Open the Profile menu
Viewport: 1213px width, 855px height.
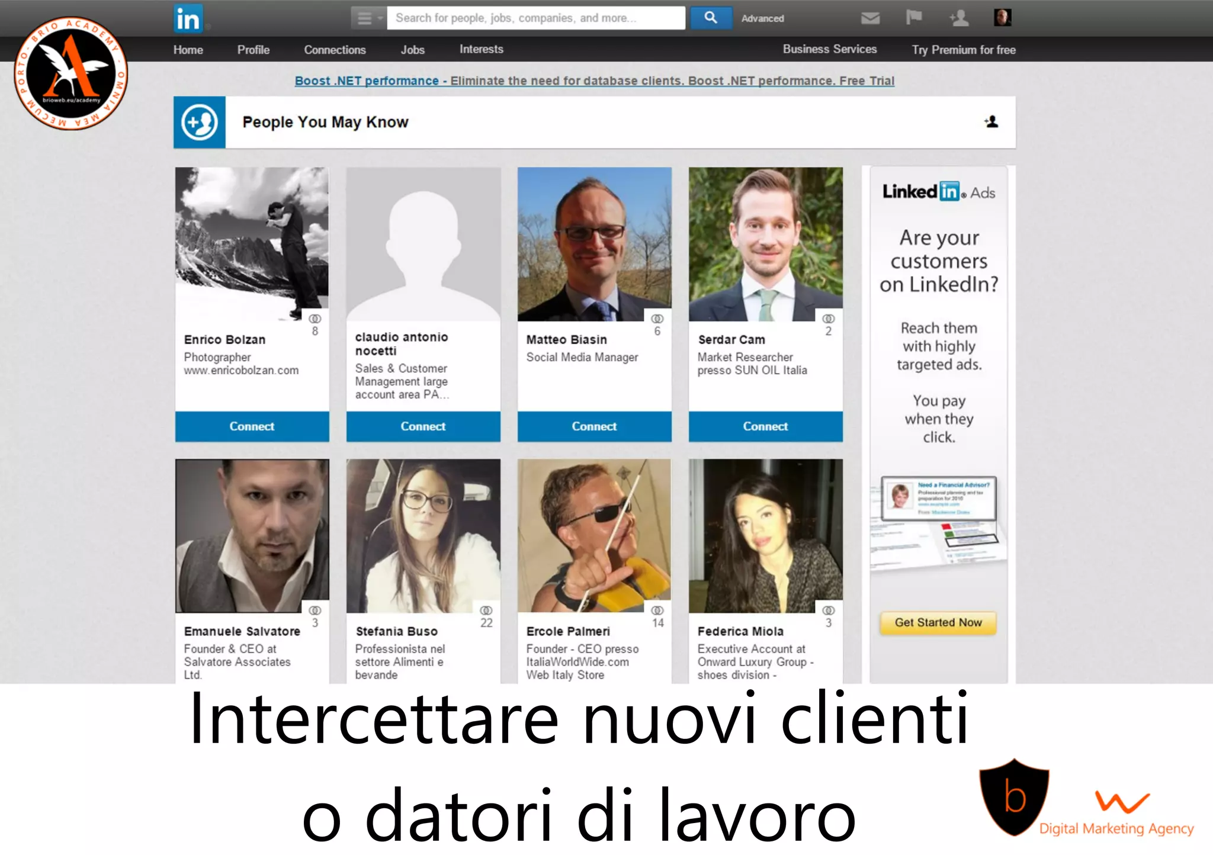point(253,50)
